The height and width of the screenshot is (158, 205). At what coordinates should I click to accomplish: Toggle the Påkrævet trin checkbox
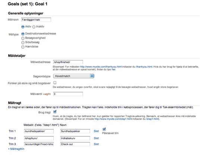(x=104, y=129)
